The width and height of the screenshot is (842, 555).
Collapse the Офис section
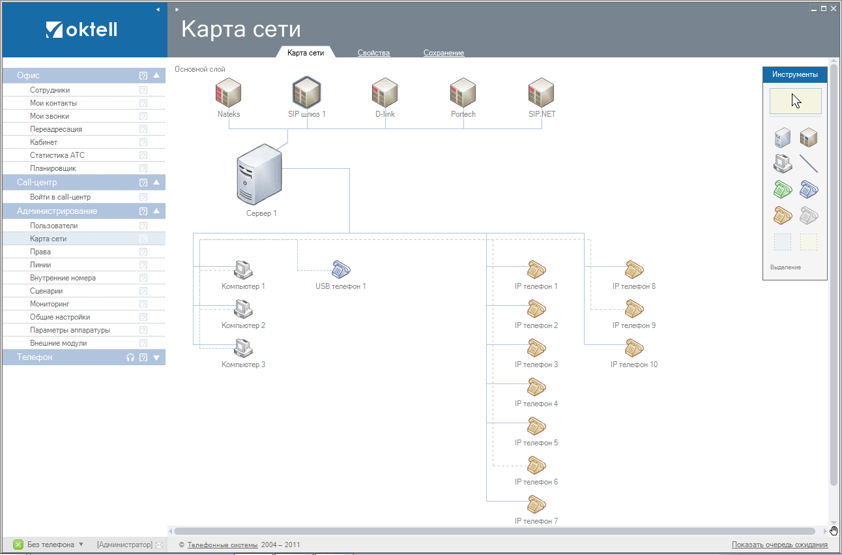pos(156,76)
